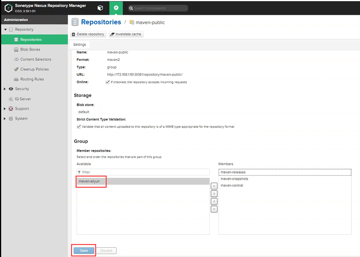The height and width of the screenshot is (257, 360).
Task: Click the trash icon on Delete repository
Action: coord(73,34)
